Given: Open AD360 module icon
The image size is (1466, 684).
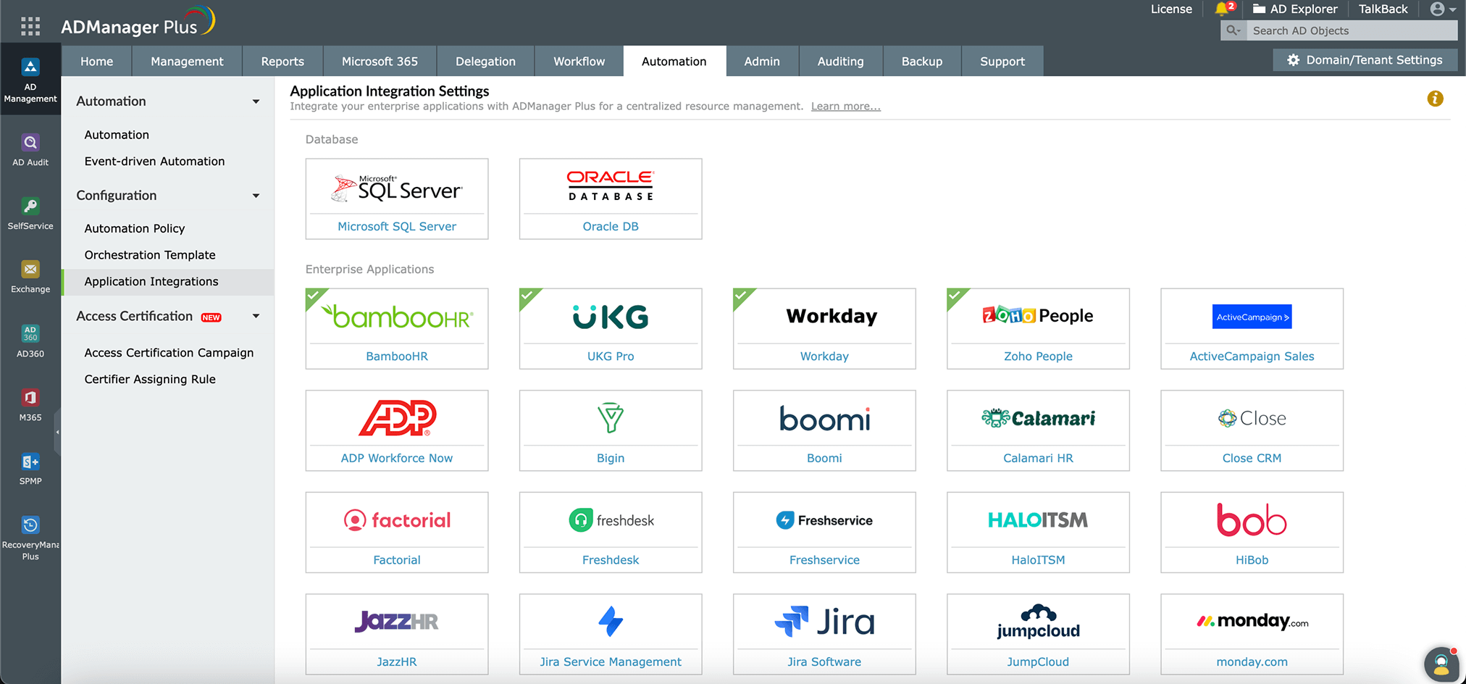Looking at the screenshot, I should [x=30, y=333].
